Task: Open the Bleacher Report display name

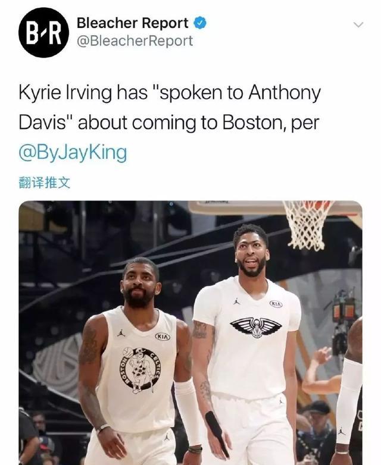Action: (x=132, y=23)
